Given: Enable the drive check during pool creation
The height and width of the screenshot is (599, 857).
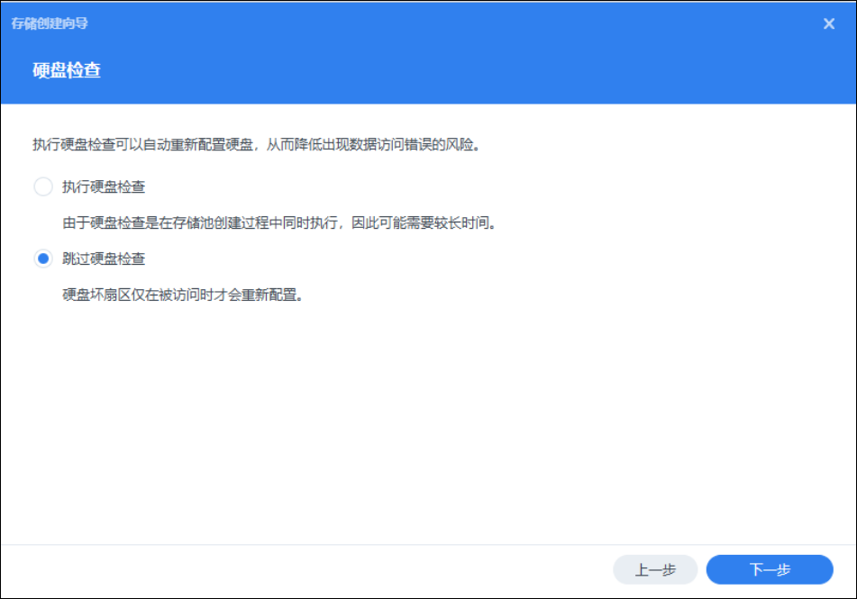Looking at the screenshot, I should [x=42, y=187].
